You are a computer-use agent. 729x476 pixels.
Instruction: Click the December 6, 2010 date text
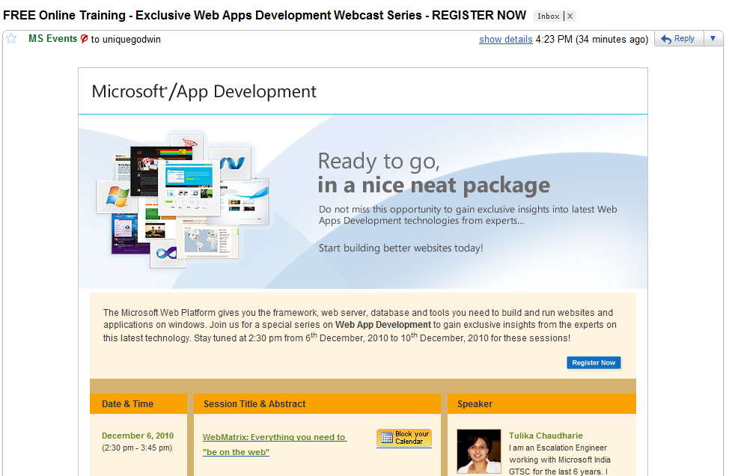coord(138,436)
